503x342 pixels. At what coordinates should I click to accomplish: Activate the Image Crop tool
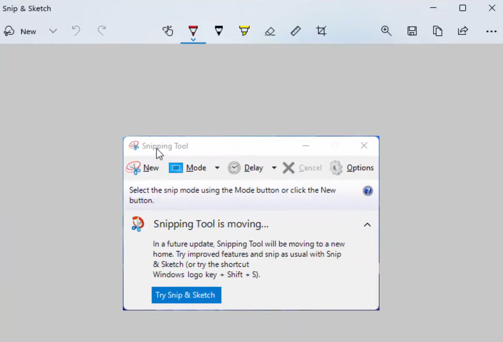coord(321,31)
